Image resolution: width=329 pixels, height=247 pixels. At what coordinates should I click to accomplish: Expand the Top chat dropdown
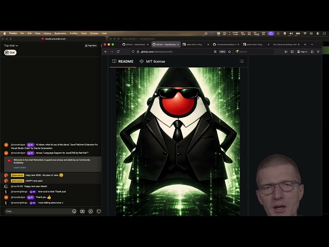pyautogui.click(x=11, y=46)
